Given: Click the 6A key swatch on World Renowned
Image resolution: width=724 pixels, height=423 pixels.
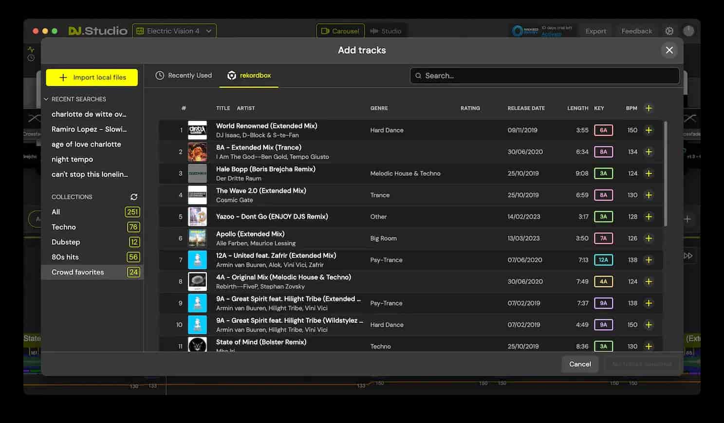Looking at the screenshot, I should coord(603,130).
